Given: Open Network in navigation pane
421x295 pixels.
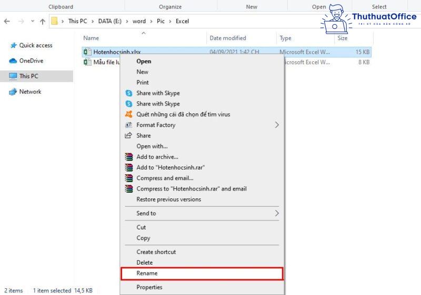Looking at the screenshot, I should [x=30, y=91].
